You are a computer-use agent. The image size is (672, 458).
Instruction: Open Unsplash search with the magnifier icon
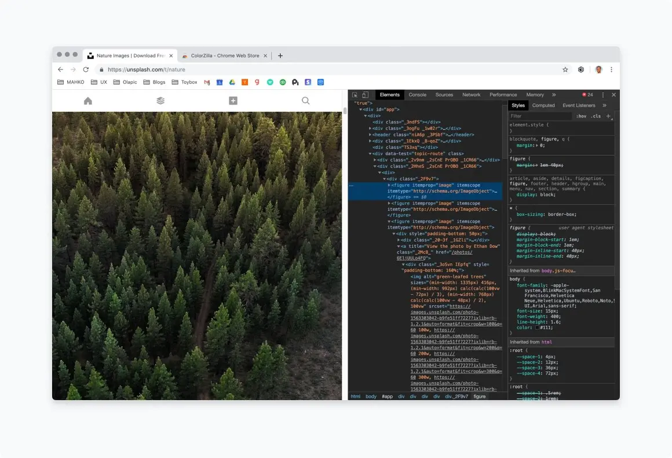click(x=305, y=100)
